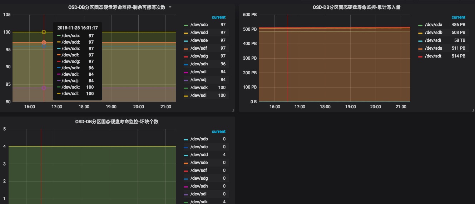Open color picker for /dev/sdb in 坏块个数 legend
Viewport: 475px width, 204px height.
(186, 139)
